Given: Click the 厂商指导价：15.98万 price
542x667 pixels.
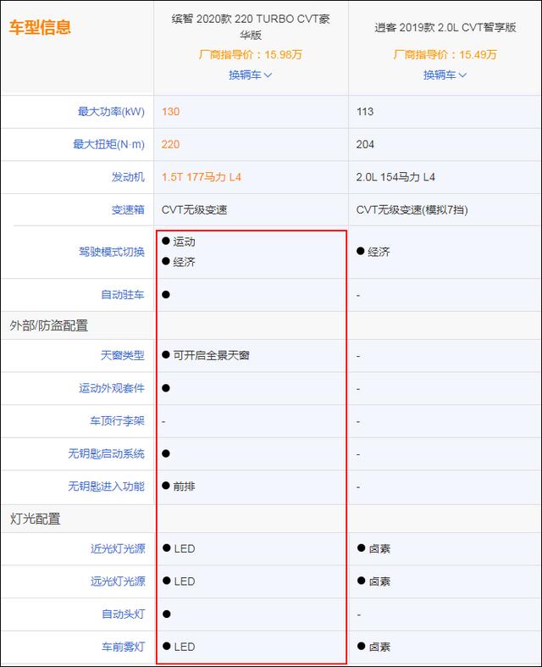Looking at the screenshot, I should (251, 54).
